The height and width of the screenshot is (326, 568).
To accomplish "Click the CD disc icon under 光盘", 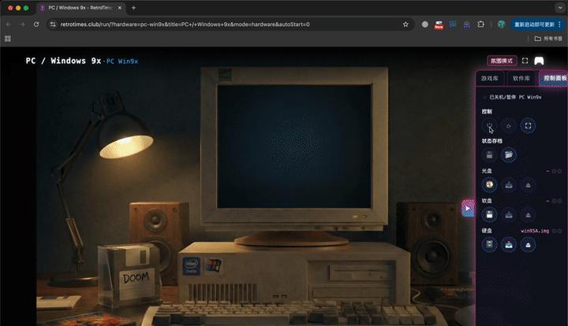I will click(489, 185).
